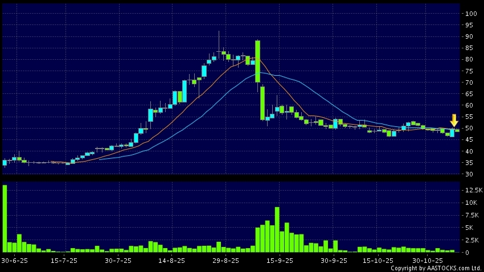Click the 29-8-25 date label

point(225,260)
